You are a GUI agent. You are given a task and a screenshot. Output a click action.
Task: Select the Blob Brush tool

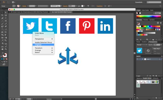2,27
